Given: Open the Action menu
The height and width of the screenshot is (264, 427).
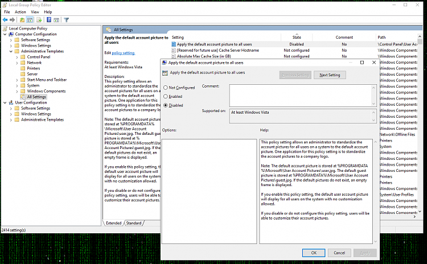Looking at the screenshot, I should pos(20,12).
